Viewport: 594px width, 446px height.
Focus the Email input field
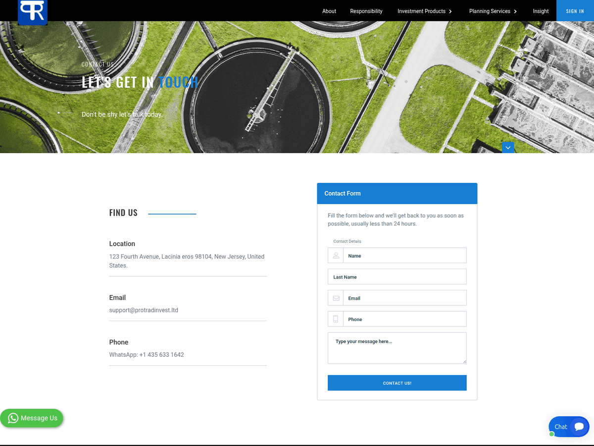[x=404, y=298]
